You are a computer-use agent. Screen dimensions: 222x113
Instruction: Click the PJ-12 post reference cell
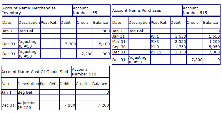click(160, 52)
